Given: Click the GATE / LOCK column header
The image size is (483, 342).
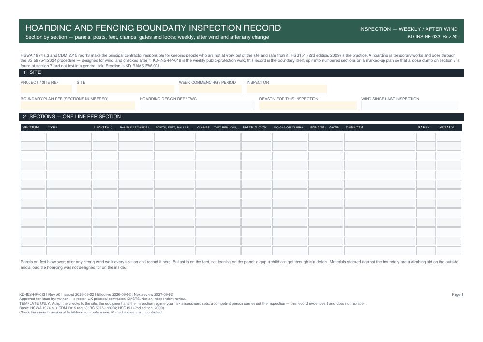Looking at the screenshot, I should 255,127.
